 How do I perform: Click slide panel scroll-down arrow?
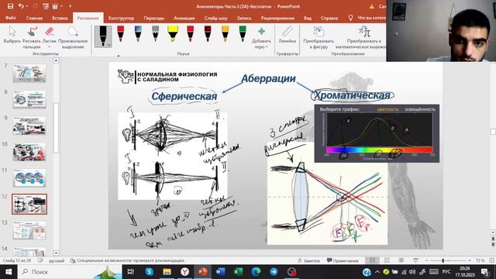coord(56,253)
